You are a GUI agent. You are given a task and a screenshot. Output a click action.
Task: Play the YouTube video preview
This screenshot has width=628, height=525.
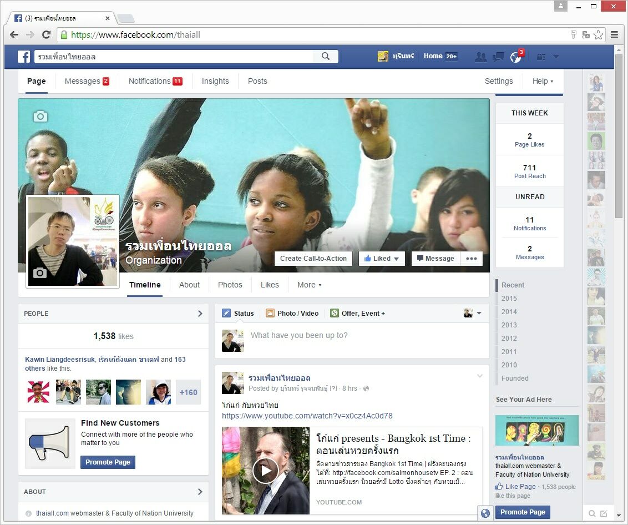[265, 471]
